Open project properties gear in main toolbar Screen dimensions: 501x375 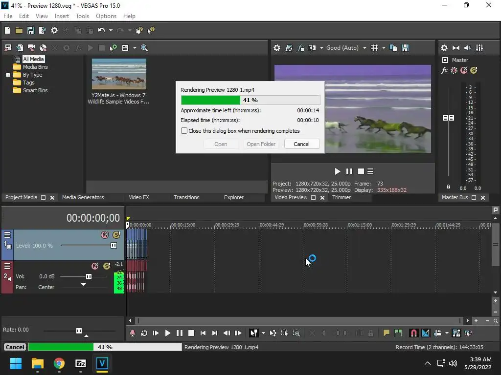(x=54, y=30)
